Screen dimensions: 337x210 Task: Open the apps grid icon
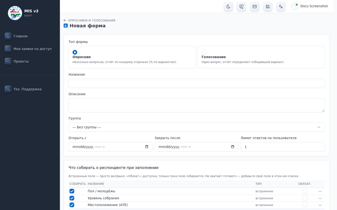click(x=268, y=6)
